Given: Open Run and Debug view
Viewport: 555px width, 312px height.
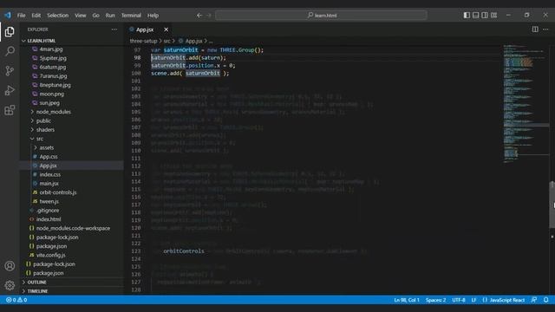Looking at the screenshot, I should pos(10,90).
